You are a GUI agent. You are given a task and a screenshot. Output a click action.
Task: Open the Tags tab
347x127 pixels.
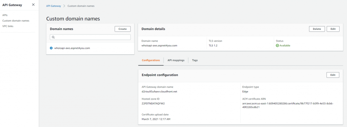[x=195, y=60]
